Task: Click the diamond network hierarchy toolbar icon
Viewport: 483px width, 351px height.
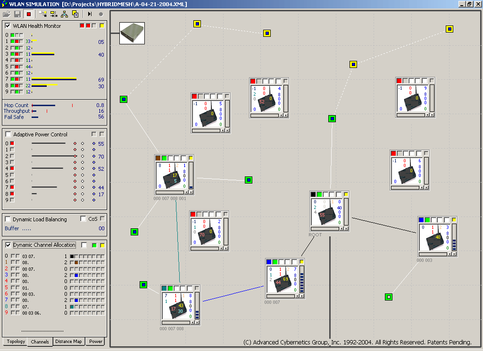Action: (64, 14)
